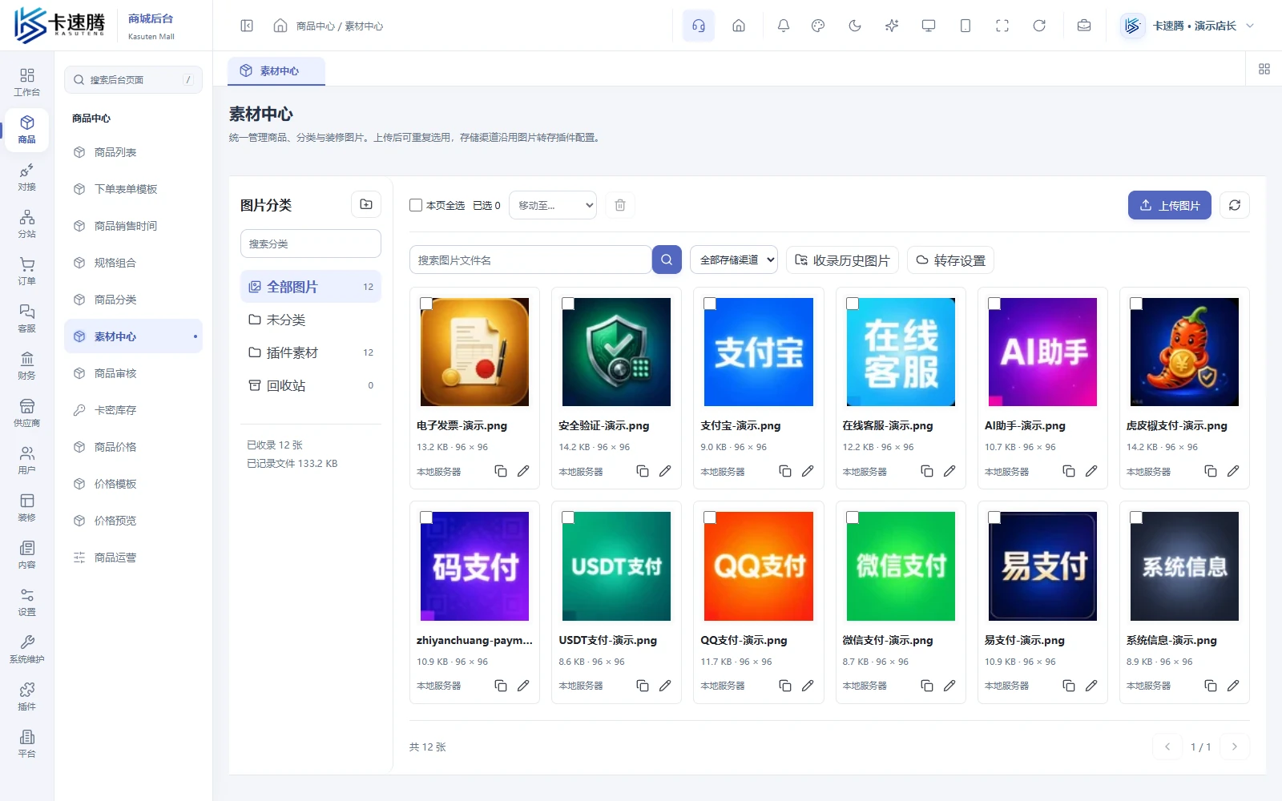The image size is (1282, 801).
Task: Open 下单表单模板 menu item
Action: [x=133, y=189]
